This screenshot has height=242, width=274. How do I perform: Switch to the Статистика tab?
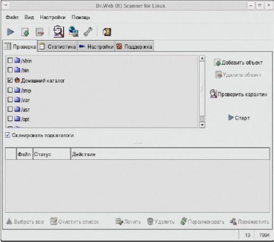coord(57,47)
